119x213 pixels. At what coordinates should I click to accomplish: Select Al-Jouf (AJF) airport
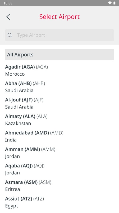pos(59,103)
